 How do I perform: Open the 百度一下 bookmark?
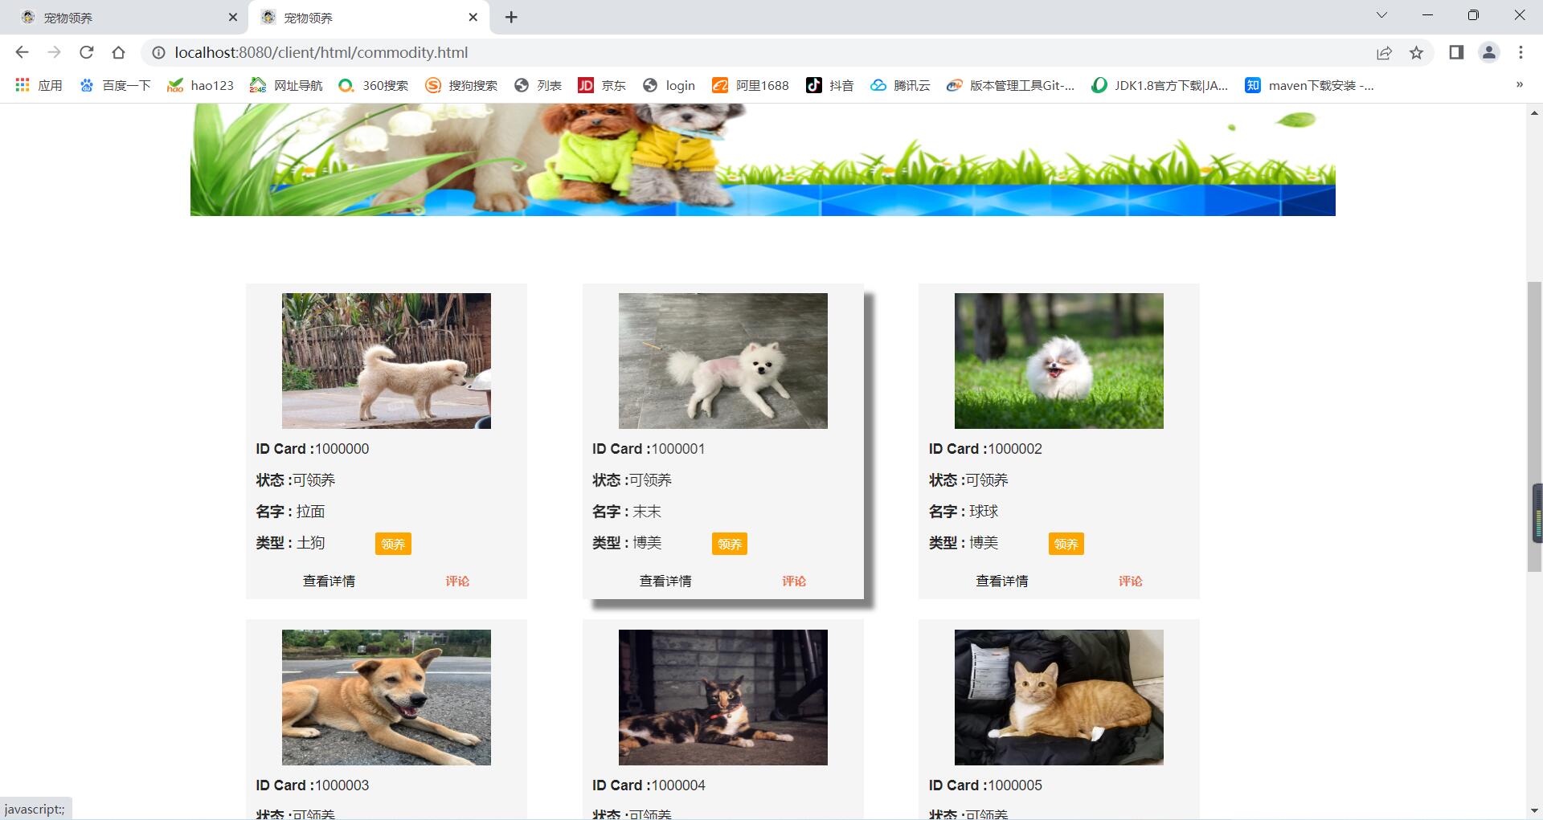pos(115,85)
